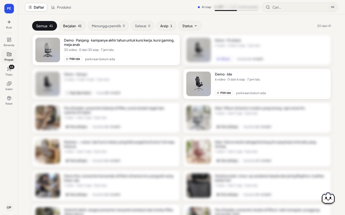Screen dimensions: 345x215
Task: Show the Arsip filter
Action: click(166, 26)
